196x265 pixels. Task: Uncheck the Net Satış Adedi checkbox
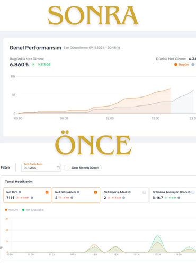pos(95,192)
